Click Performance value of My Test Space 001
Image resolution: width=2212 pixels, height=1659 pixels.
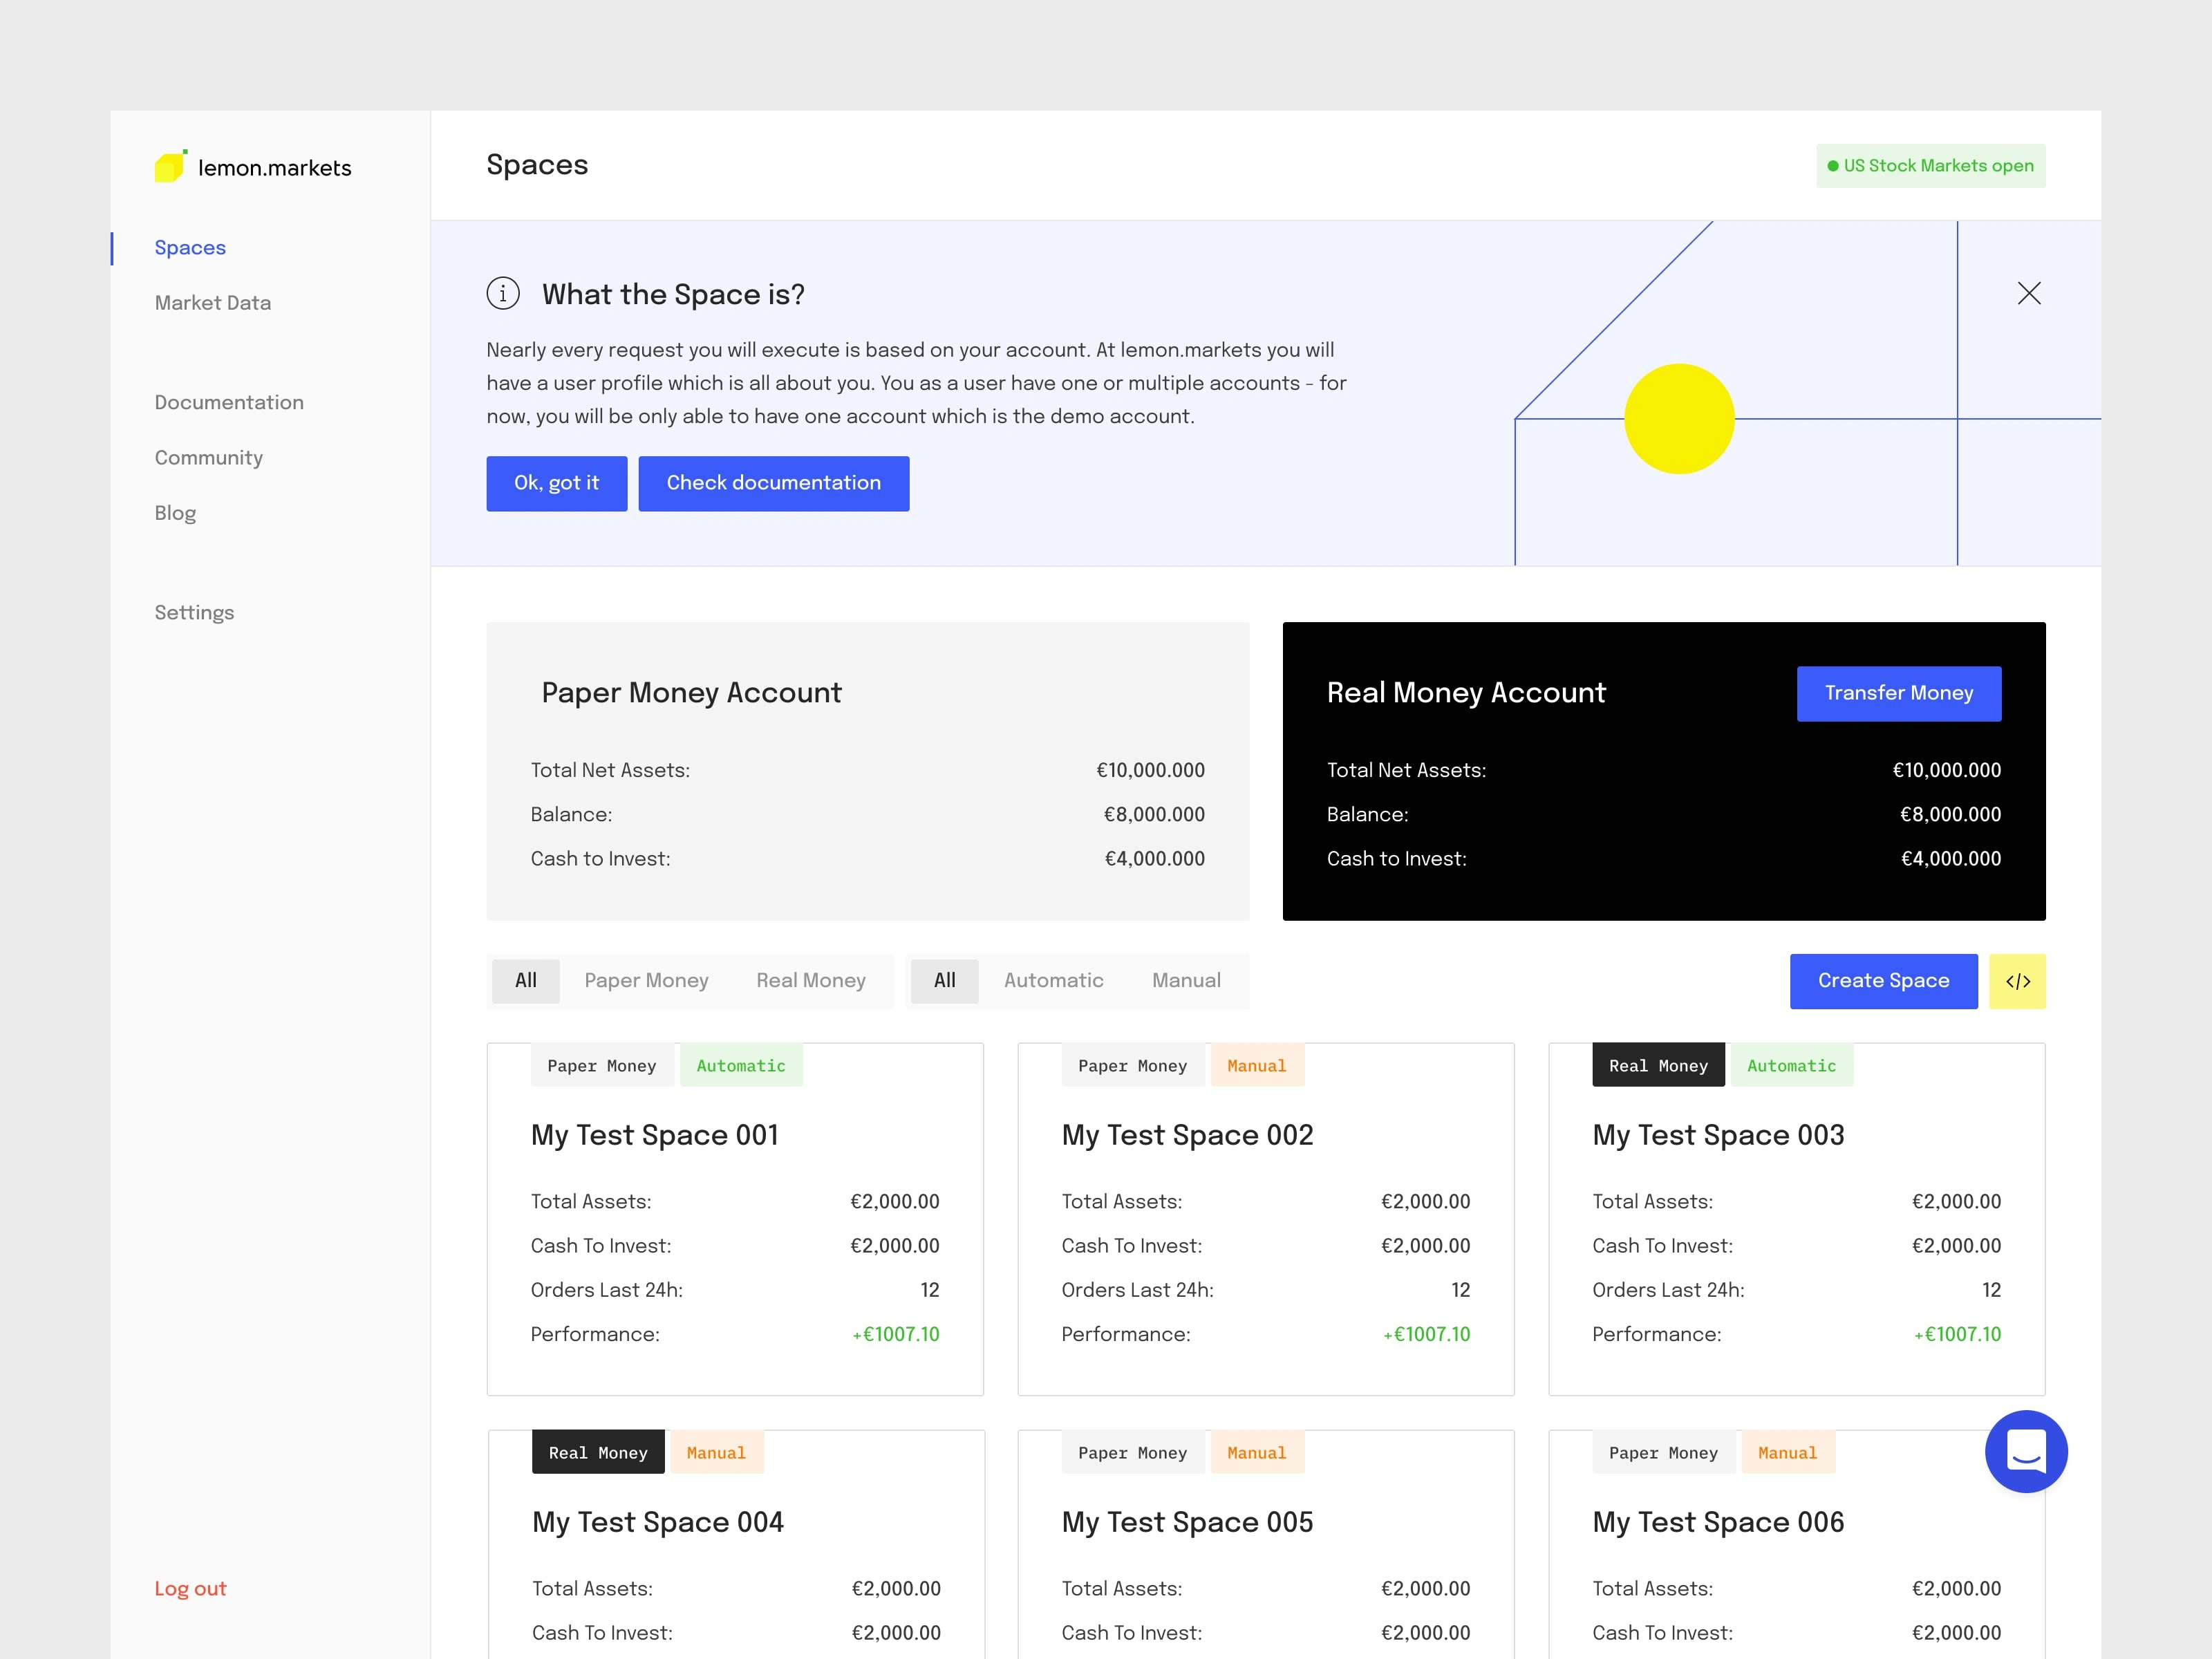tap(896, 1334)
